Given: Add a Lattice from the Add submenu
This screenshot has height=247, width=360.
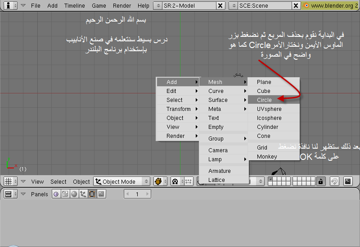Looking at the screenshot, I should [x=224, y=180].
